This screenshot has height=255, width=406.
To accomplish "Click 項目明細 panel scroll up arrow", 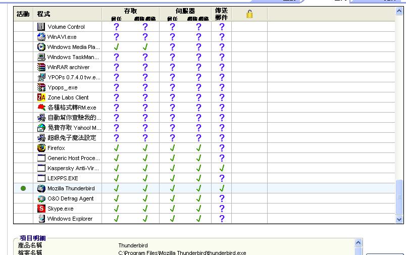I will tap(359, 243).
